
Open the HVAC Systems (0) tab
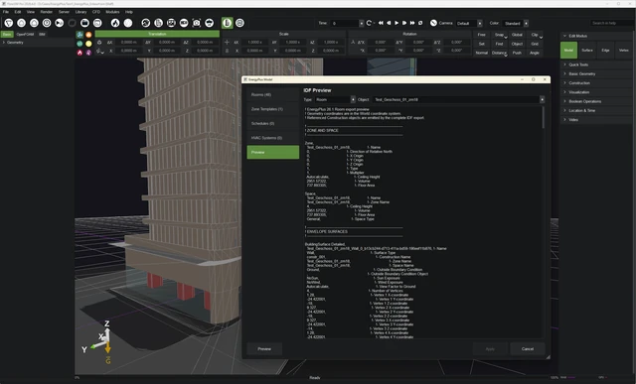(x=273, y=138)
